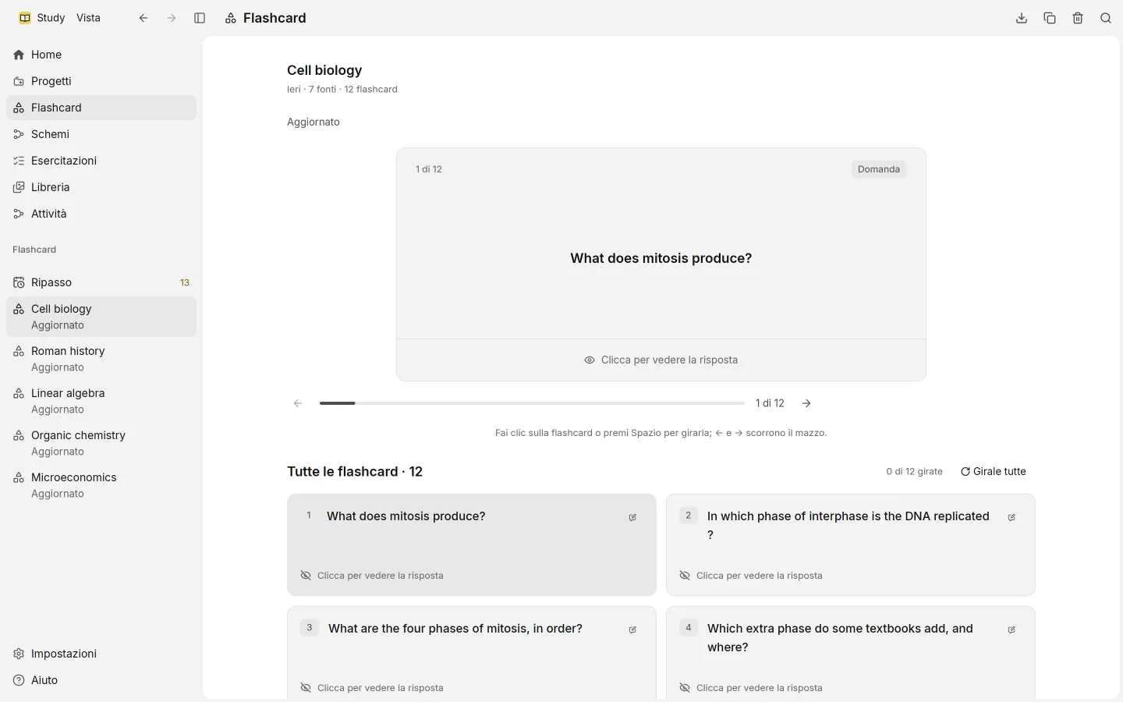This screenshot has width=1123, height=702.
Task: Click the Study app logo icon
Action: tap(25, 18)
